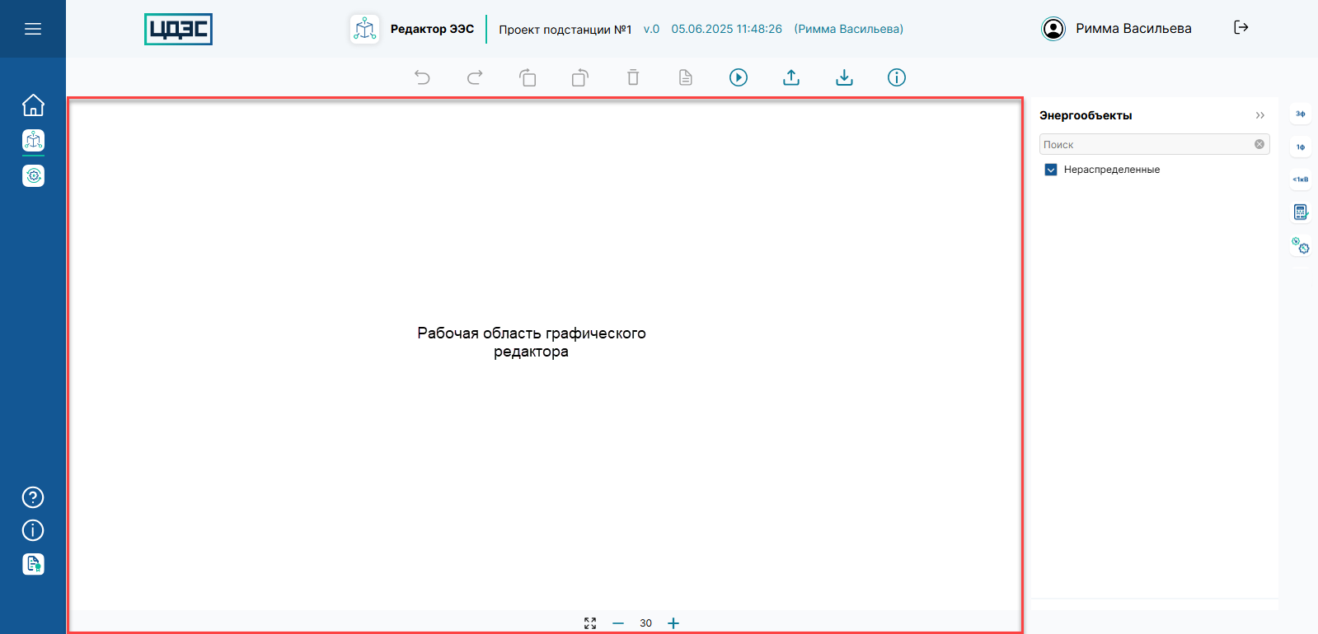Select the <1кВ voltage button

pyautogui.click(x=1300, y=179)
